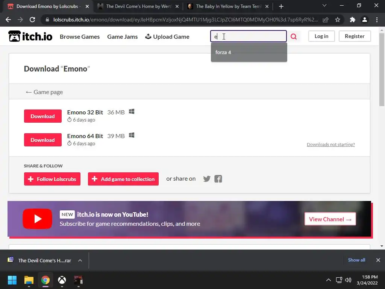Click Show all downloads
Image resolution: width=385 pixels, height=289 pixels.
click(x=356, y=260)
